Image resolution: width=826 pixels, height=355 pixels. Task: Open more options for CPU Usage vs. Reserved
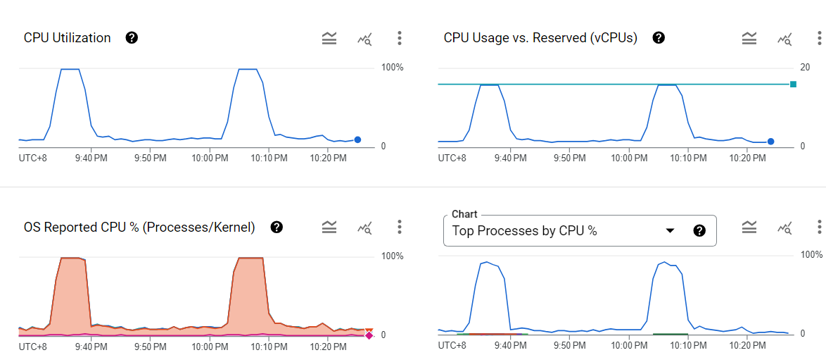click(x=819, y=38)
